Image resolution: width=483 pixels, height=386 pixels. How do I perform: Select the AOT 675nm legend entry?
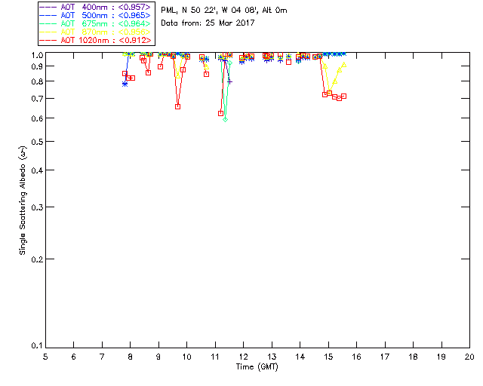tap(95, 23)
